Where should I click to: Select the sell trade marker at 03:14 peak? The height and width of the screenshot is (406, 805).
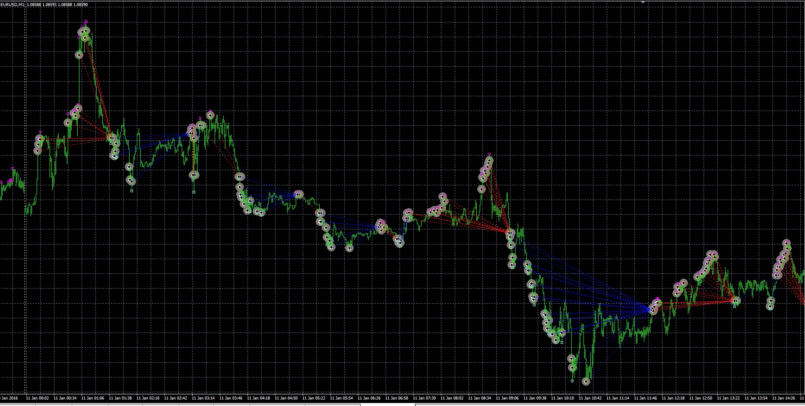pyautogui.click(x=210, y=115)
